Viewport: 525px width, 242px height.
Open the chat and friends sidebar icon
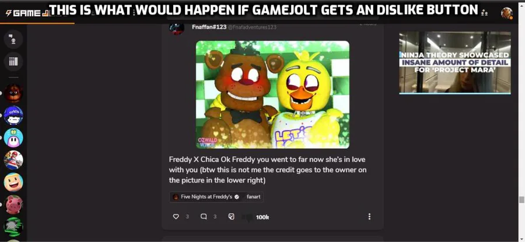click(x=13, y=39)
